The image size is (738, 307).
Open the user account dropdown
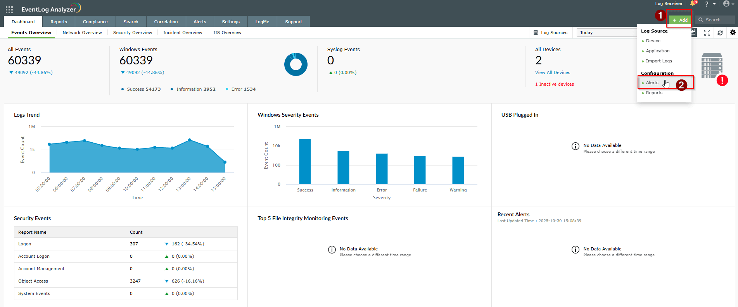728,4
